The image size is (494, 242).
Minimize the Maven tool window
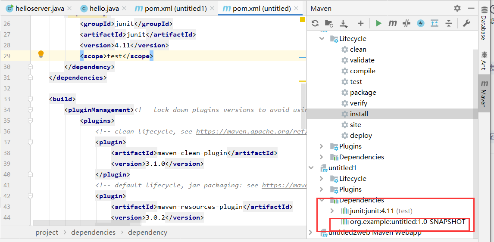coord(471,9)
